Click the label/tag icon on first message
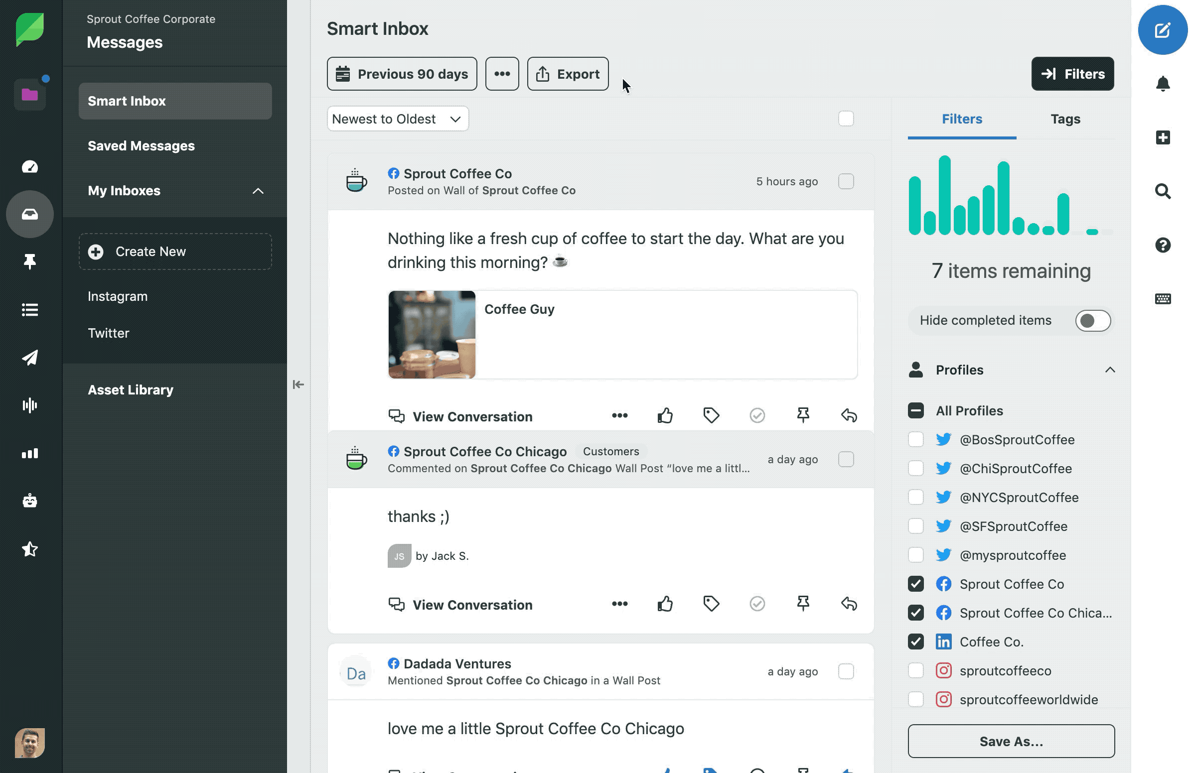1192x773 pixels. tap(712, 415)
